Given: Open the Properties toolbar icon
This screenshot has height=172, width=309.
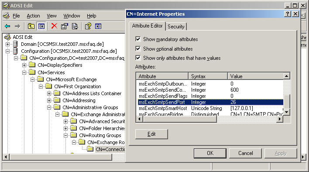Looking at the screenshot, I should (65, 26).
